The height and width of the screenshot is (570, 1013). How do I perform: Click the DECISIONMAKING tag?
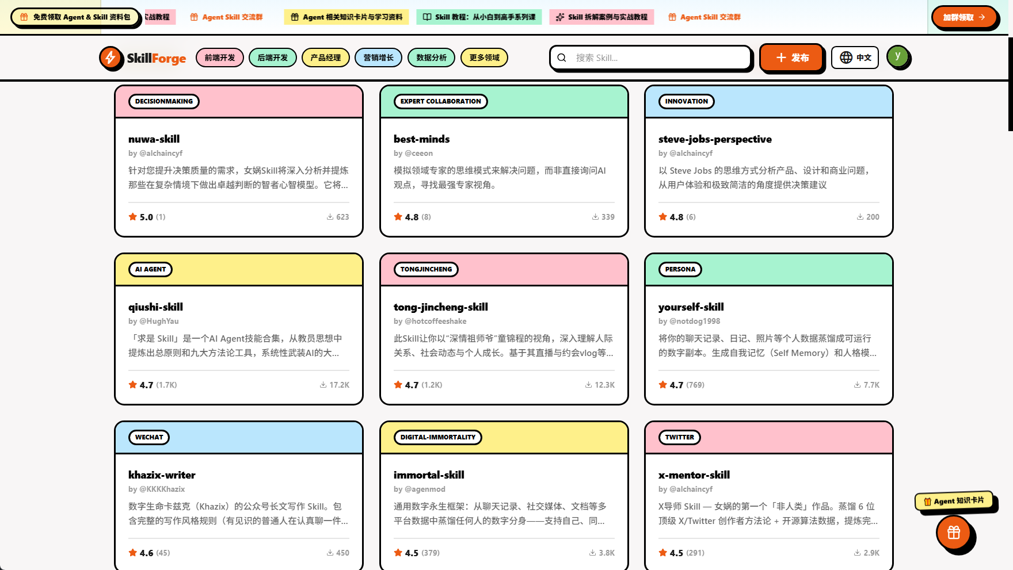click(164, 101)
